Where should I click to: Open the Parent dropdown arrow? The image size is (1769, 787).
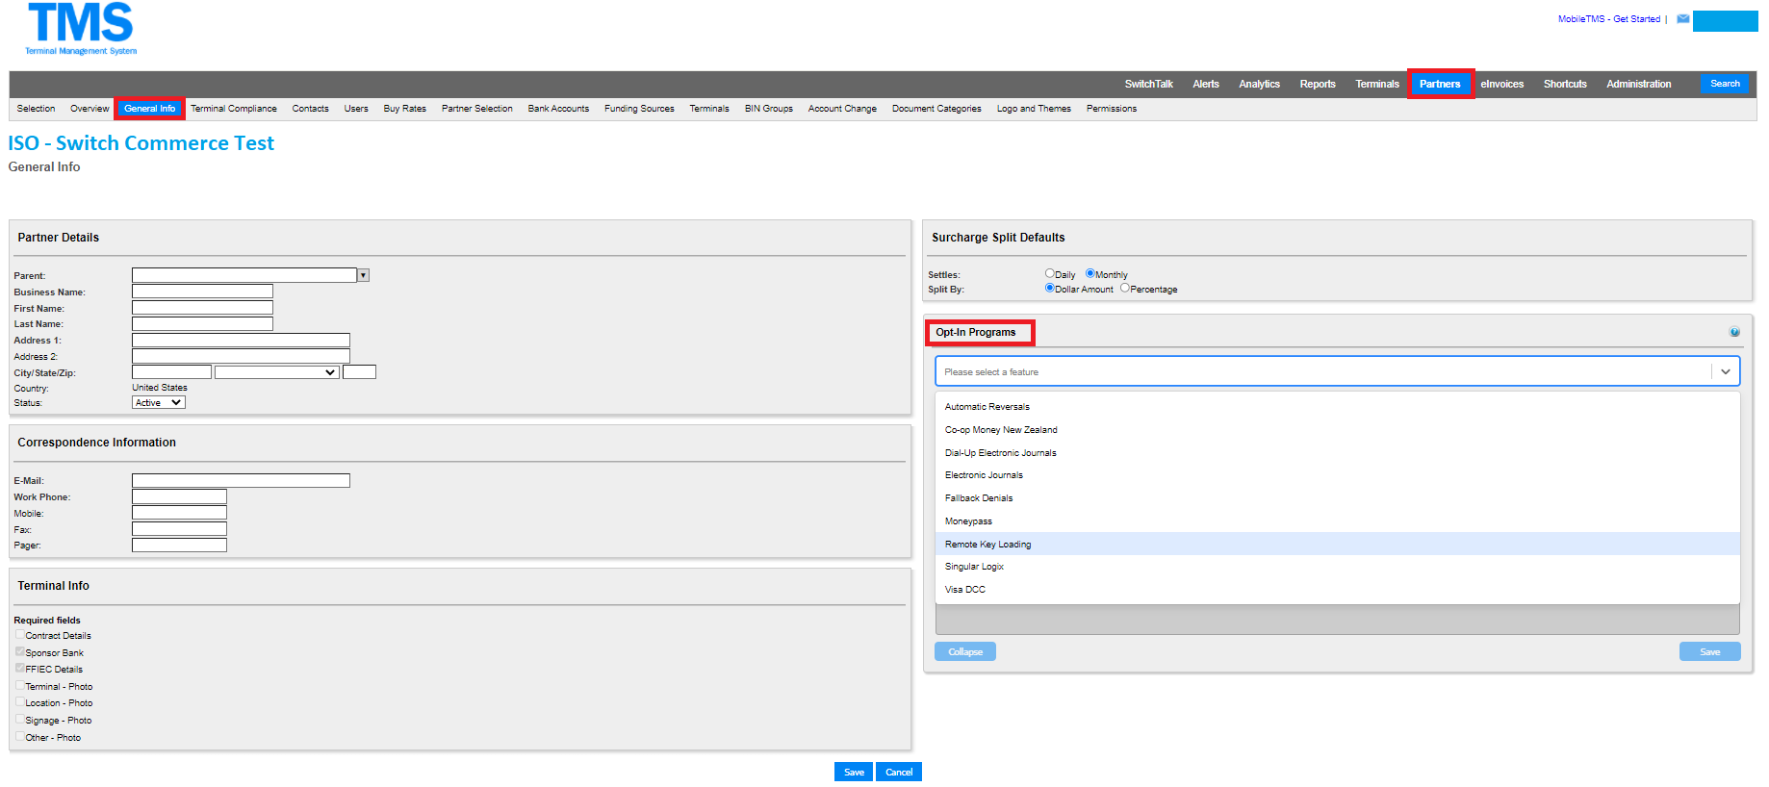[x=363, y=275]
